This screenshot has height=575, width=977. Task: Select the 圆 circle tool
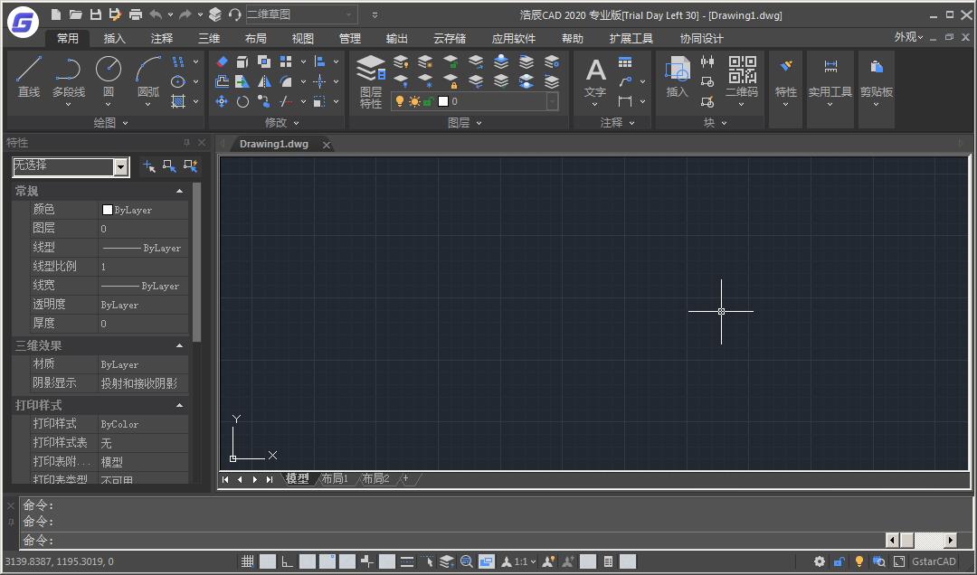(x=109, y=77)
